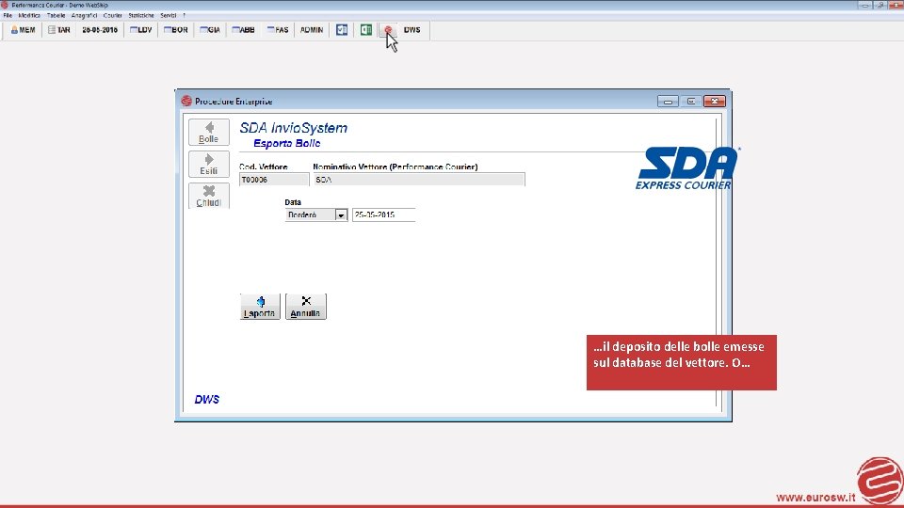
Task: Open the Data type dropdown arrow
Action: click(341, 214)
